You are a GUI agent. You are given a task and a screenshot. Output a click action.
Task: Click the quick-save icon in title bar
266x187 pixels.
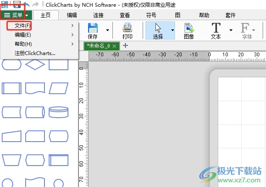[x=17, y=4]
